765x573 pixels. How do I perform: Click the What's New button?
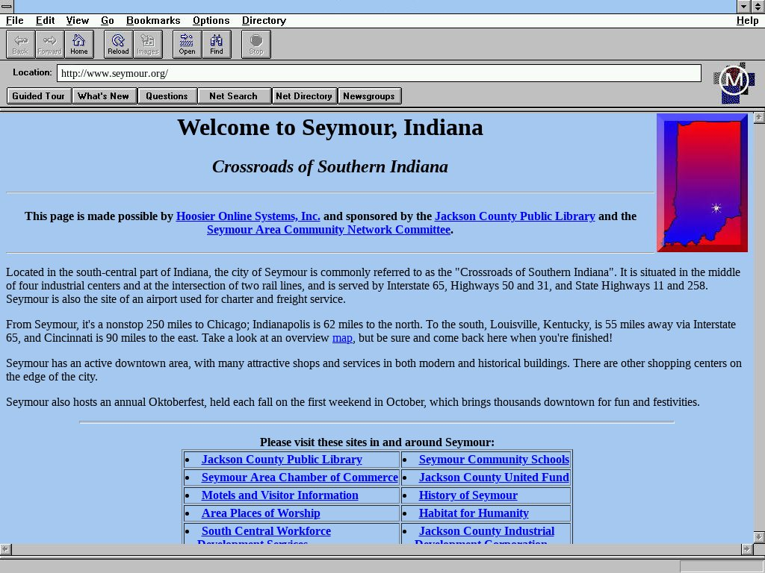coord(103,95)
